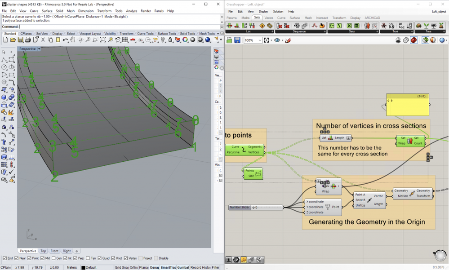Image resolution: width=449 pixels, height=270 pixels.
Task: Click the Print icon in Rhino toolbar
Action: (28, 40)
